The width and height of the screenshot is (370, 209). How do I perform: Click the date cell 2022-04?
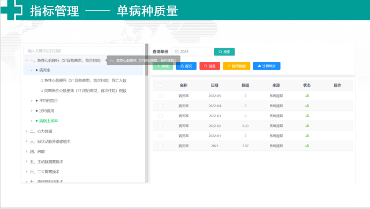(x=215, y=106)
